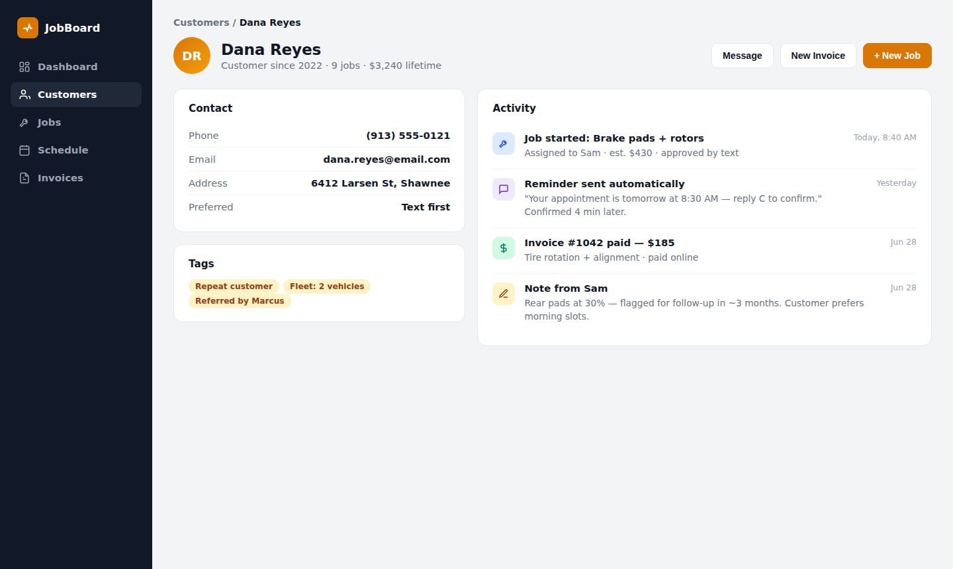Click the Customers person icon in sidebar
The width and height of the screenshot is (953, 569).
coord(24,95)
